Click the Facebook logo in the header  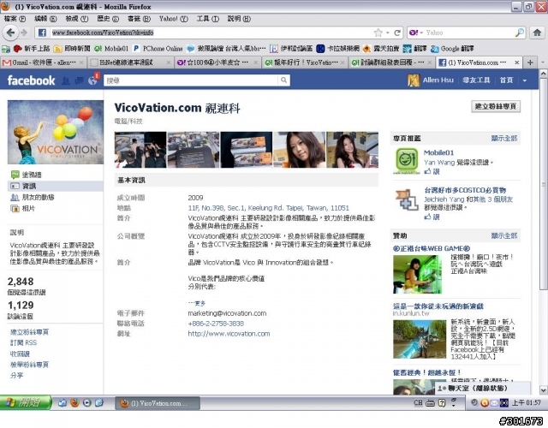pyautogui.click(x=31, y=80)
